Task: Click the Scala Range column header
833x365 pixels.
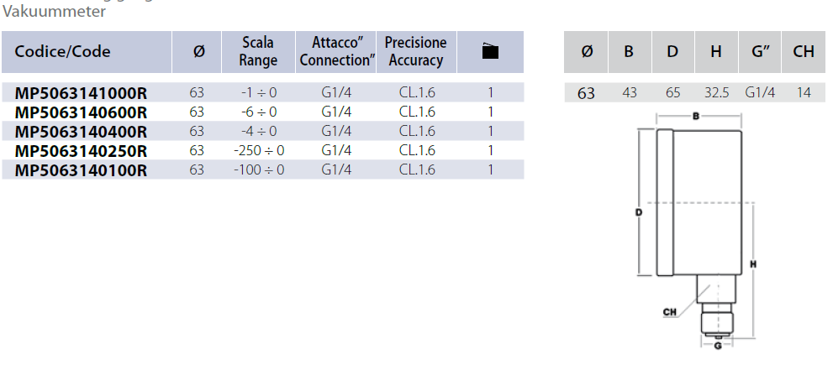Action: coord(258,51)
